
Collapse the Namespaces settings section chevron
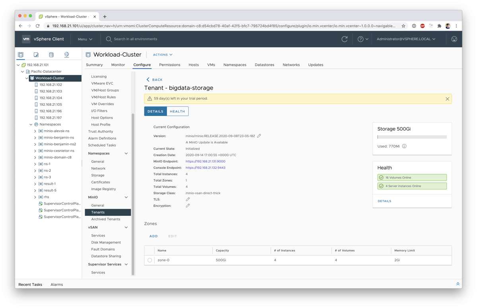coord(126,153)
